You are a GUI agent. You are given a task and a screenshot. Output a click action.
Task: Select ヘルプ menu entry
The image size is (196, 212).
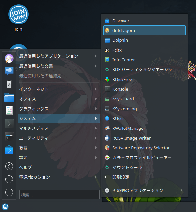point(59,167)
